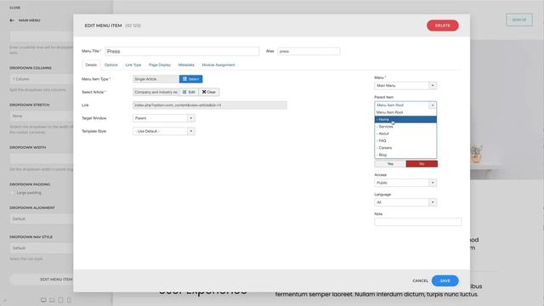
Task: Collapse the Parent Item dropdown arrow
Action: (433, 105)
